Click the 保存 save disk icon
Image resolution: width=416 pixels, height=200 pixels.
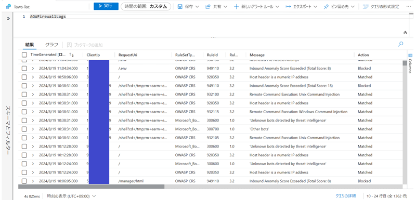(x=180, y=6)
